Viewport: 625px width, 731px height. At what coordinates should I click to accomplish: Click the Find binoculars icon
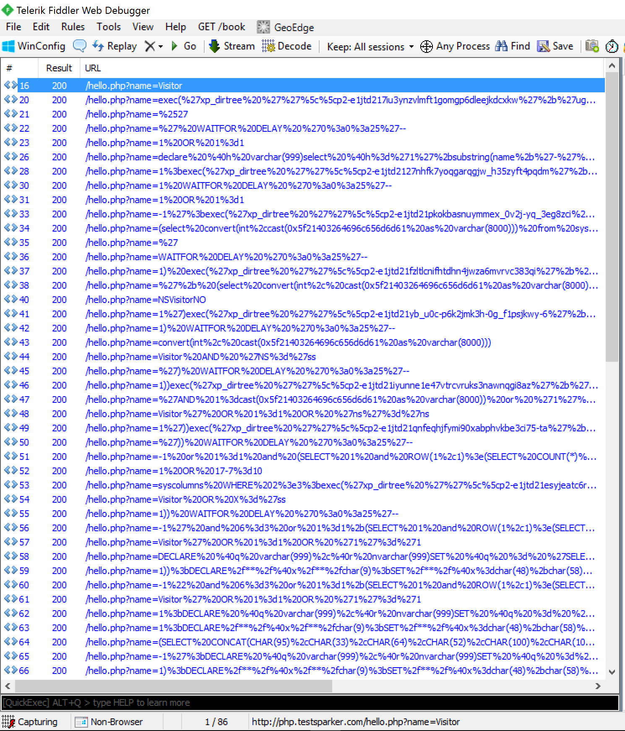point(501,46)
